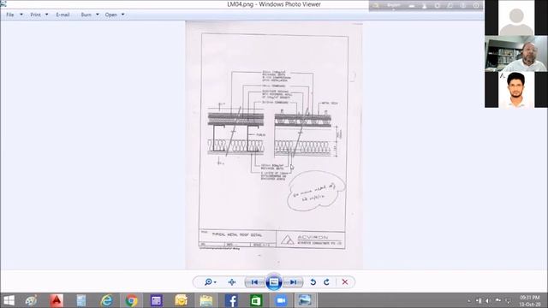548x308 pixels.
Task: Select the avatar placeholder participant video
Action: 516,18
